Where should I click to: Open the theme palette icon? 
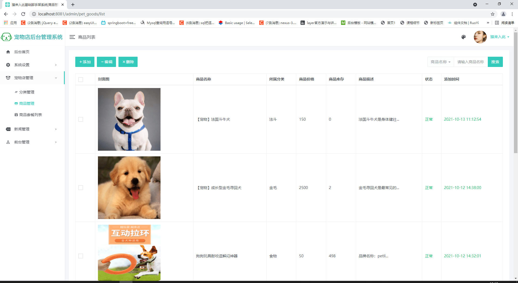tap(464, 37)
